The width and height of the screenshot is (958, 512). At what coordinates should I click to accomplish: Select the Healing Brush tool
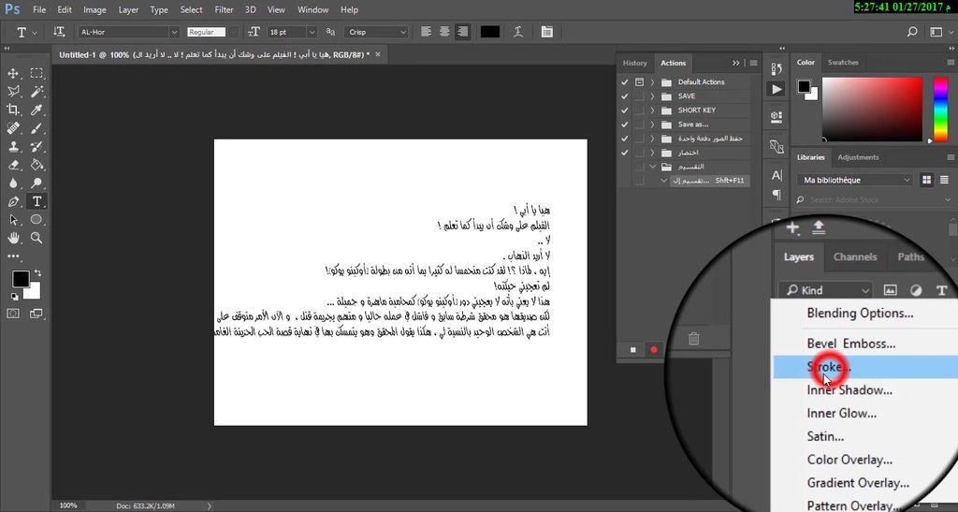(13, 128)
